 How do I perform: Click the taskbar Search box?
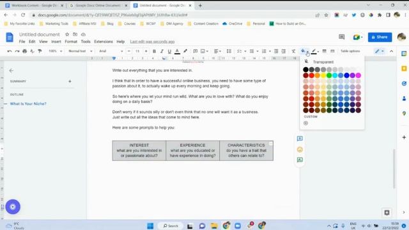(171, 226)
